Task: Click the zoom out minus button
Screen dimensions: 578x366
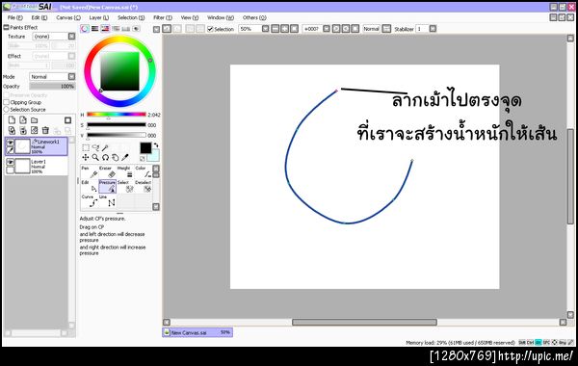Action: point(275,29)
